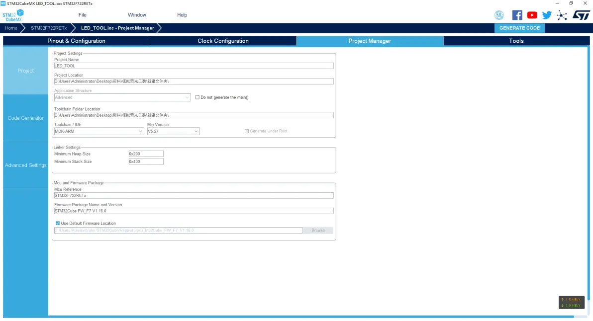Screen dimensions: 593x321
Task: Open the Application Structure dropdown
Action: (x=122, y=97)
